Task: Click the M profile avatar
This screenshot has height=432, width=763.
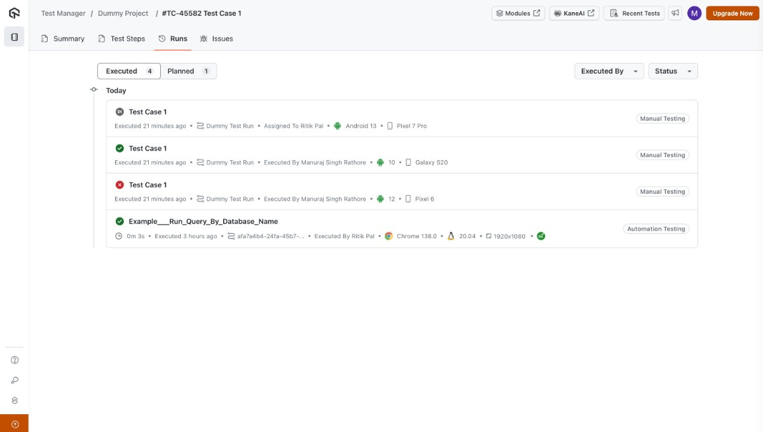Action: point(695,13)
